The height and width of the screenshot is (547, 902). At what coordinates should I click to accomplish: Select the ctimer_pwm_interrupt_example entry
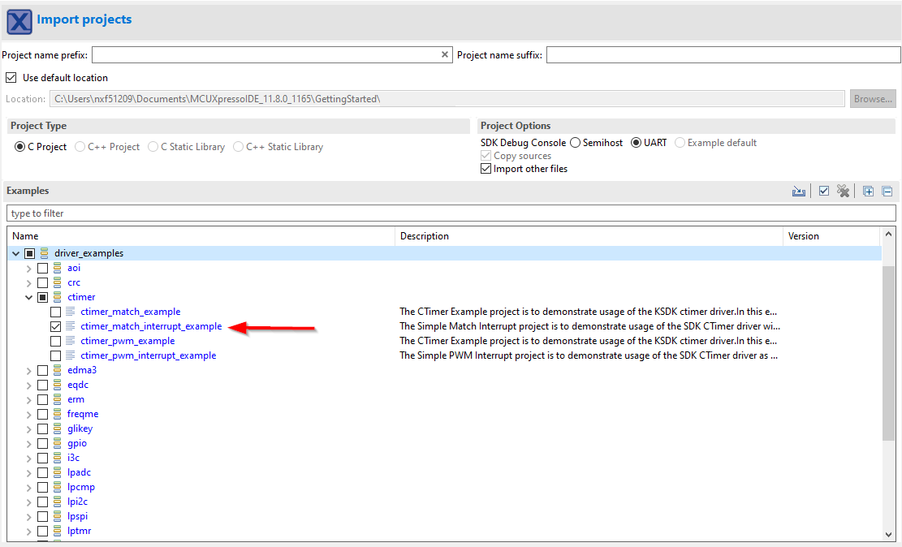148,355
